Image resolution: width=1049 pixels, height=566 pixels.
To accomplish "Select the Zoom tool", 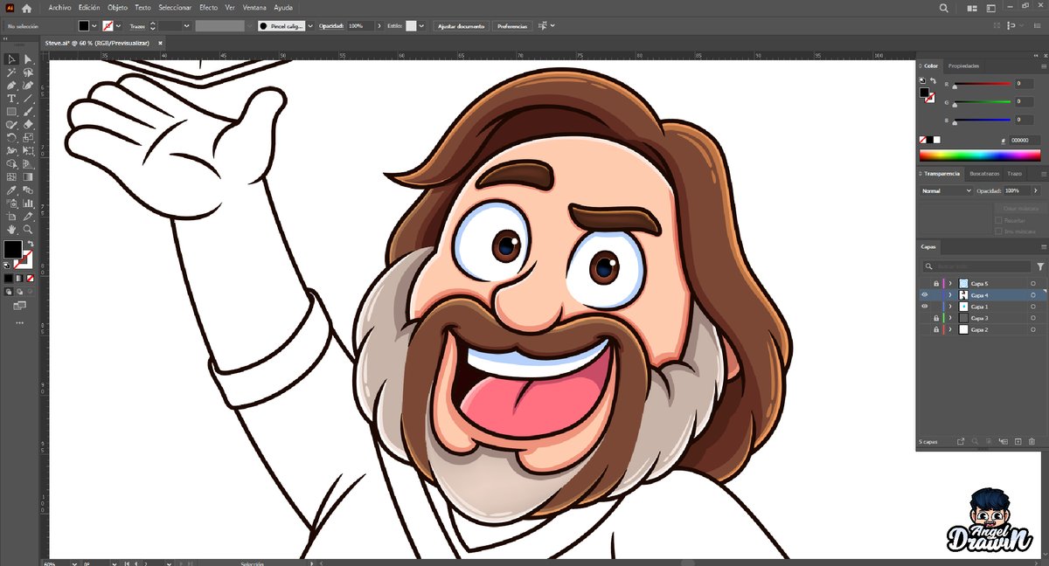I will click(x=27, y=229).
